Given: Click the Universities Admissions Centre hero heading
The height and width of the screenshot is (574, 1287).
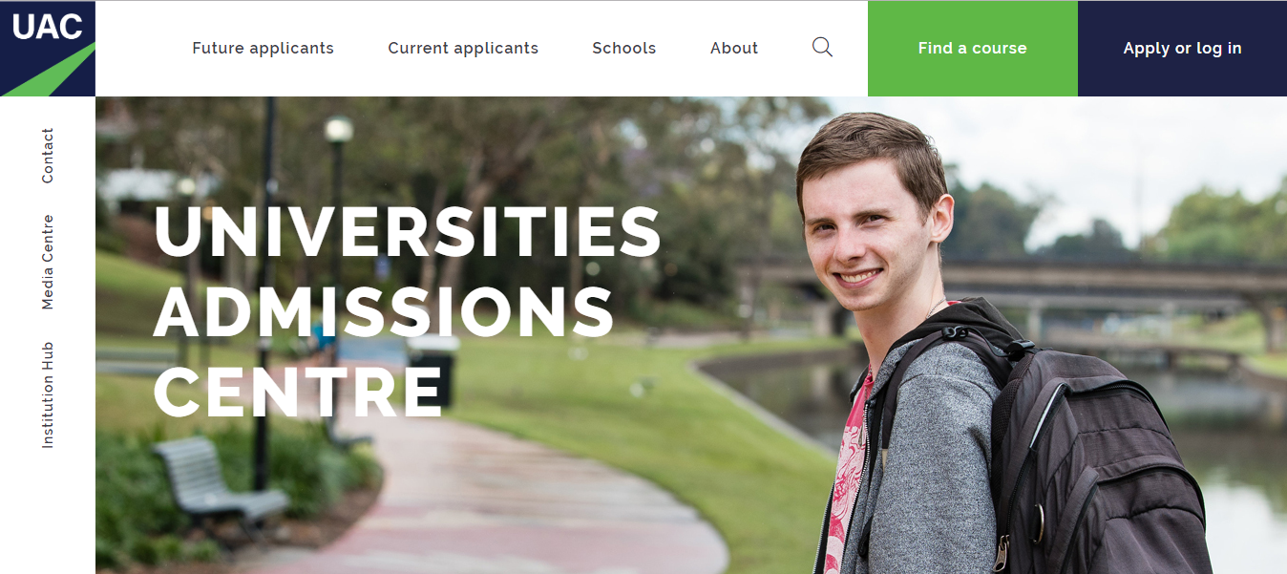Looking at the screenshot, I should (407, 311).
